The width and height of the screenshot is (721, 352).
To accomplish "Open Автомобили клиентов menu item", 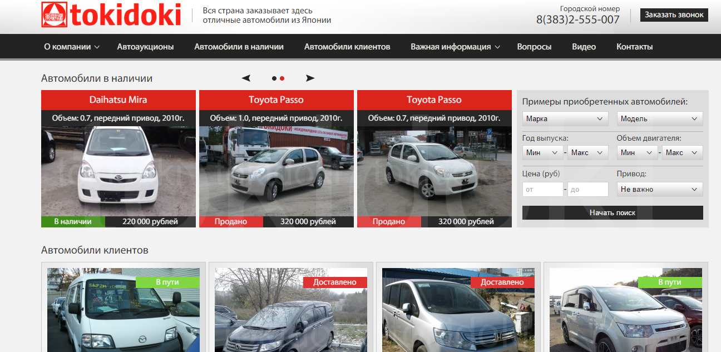I will click(x=347, y=47).
